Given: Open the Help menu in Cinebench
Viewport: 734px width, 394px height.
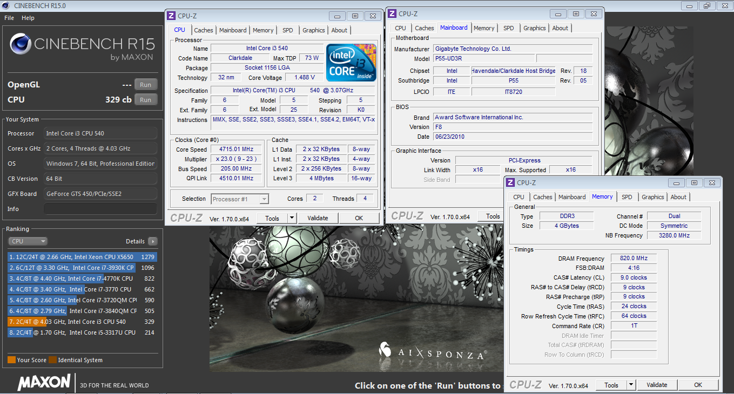Looking at the screenshot, I should pos(28,18).
